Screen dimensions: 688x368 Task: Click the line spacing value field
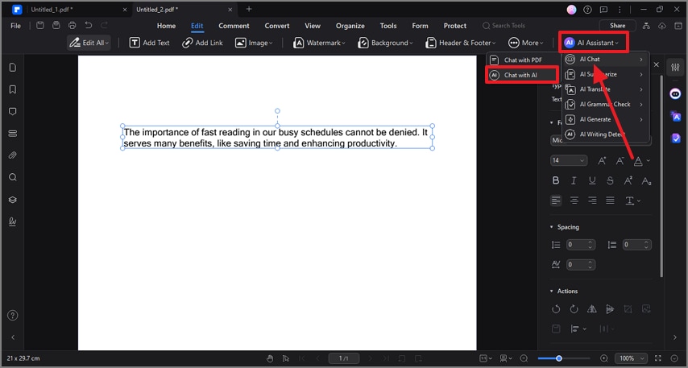pos(581,245)
